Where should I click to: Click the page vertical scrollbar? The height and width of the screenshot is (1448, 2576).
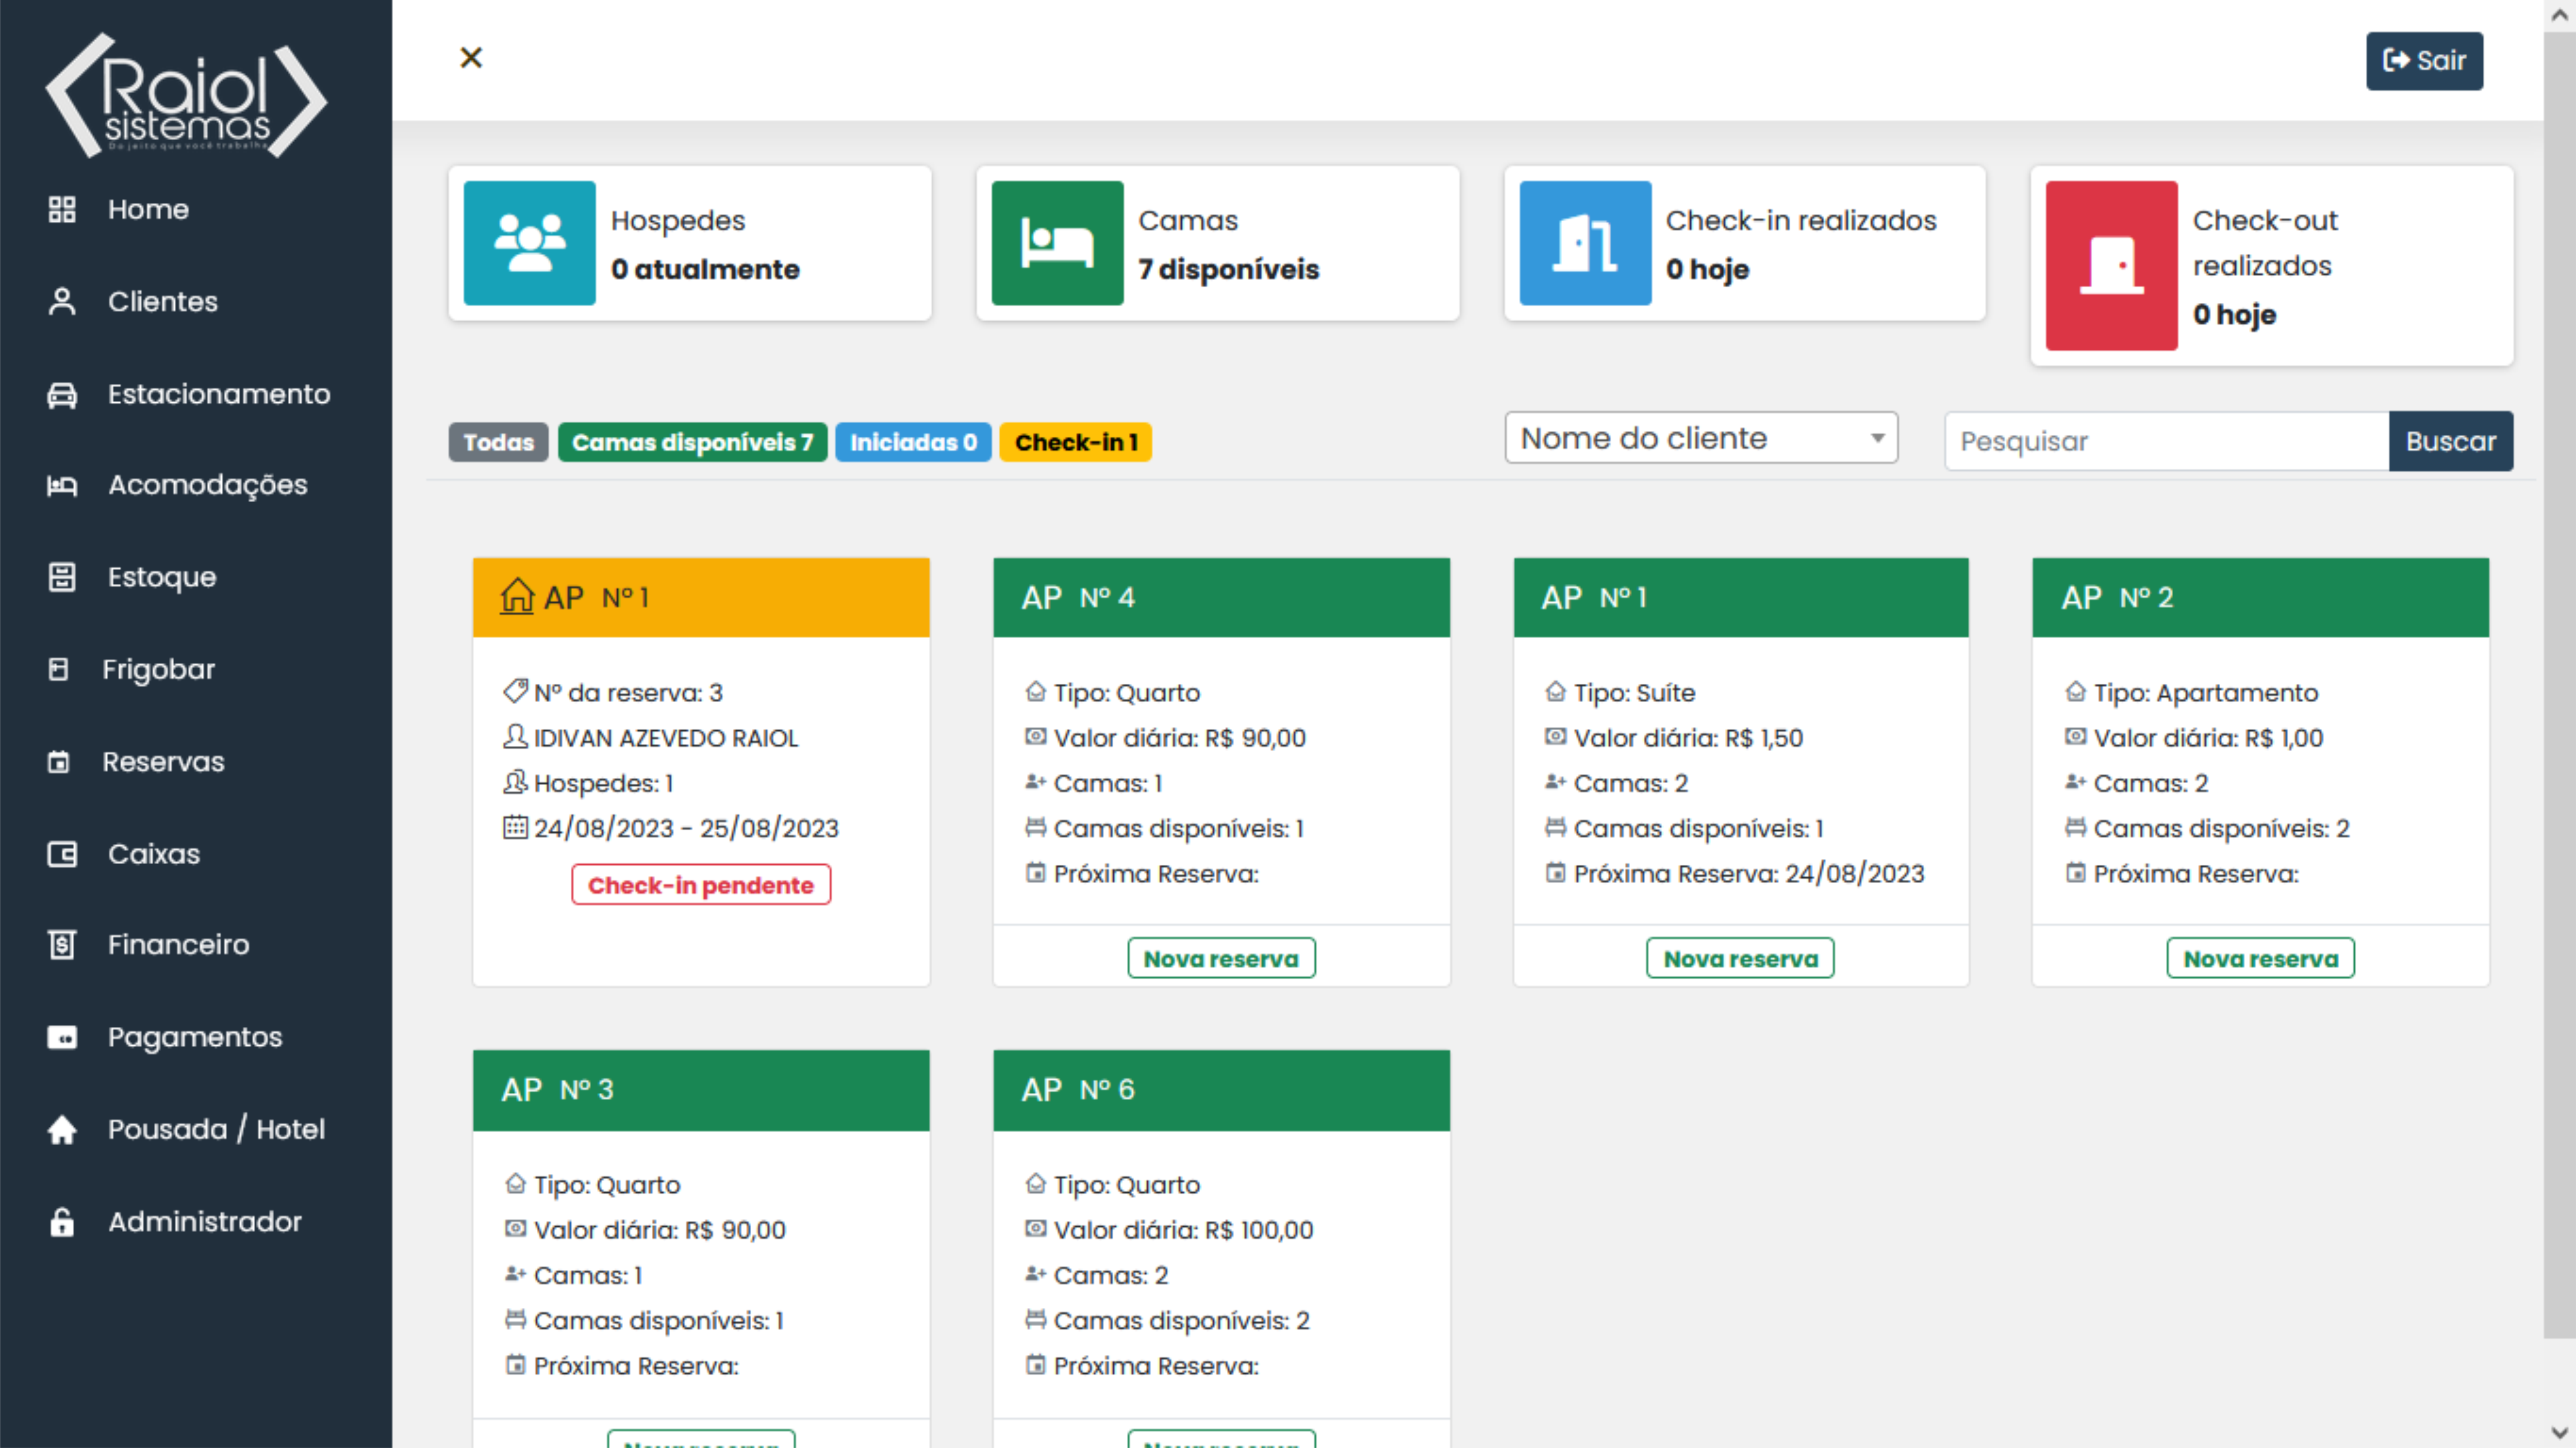2560,685
